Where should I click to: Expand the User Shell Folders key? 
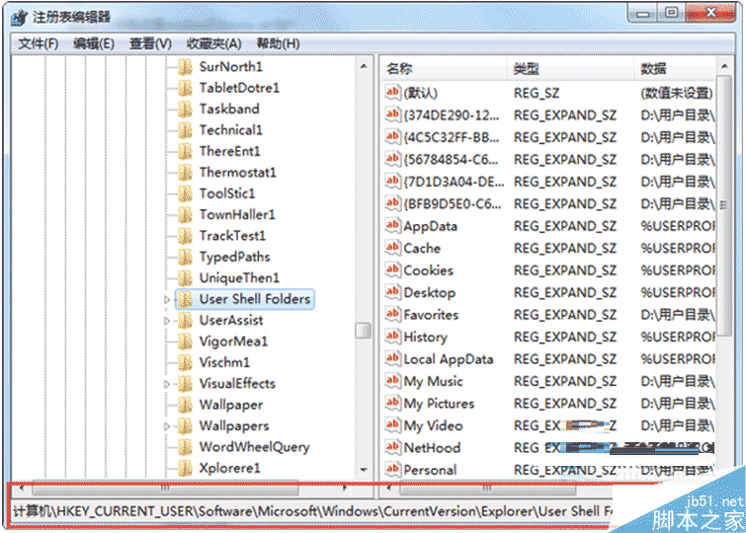[167, 299]
